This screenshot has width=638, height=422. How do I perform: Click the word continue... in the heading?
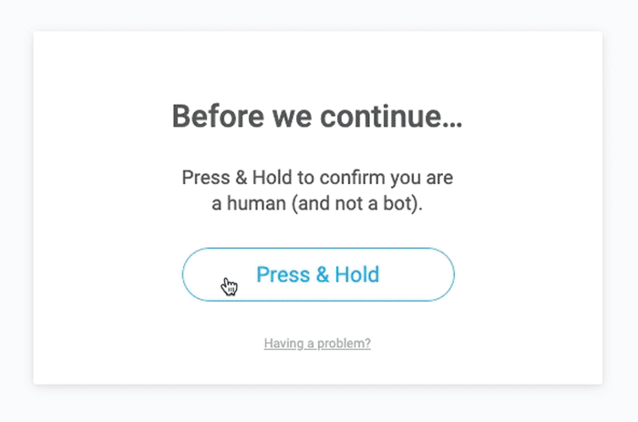click(391, 117)
